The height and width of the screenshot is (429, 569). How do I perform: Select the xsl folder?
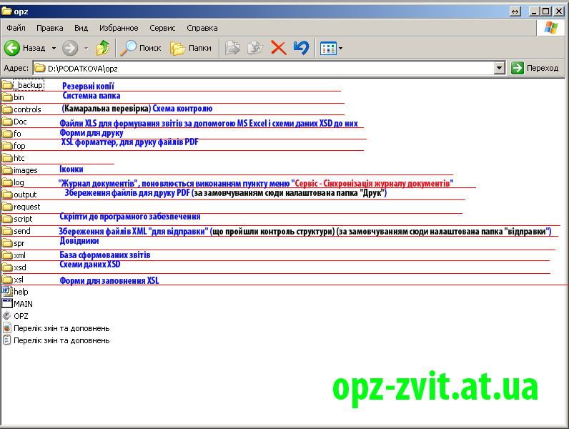(x=12, y=280)
